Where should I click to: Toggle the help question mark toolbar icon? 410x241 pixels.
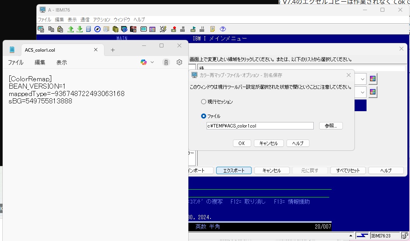coord(222,29)
